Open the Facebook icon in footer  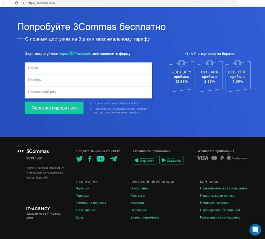tap(90, 159)
